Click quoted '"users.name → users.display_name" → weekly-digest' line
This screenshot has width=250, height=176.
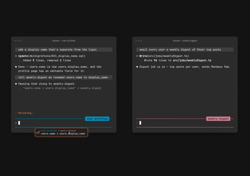[62, 88]
